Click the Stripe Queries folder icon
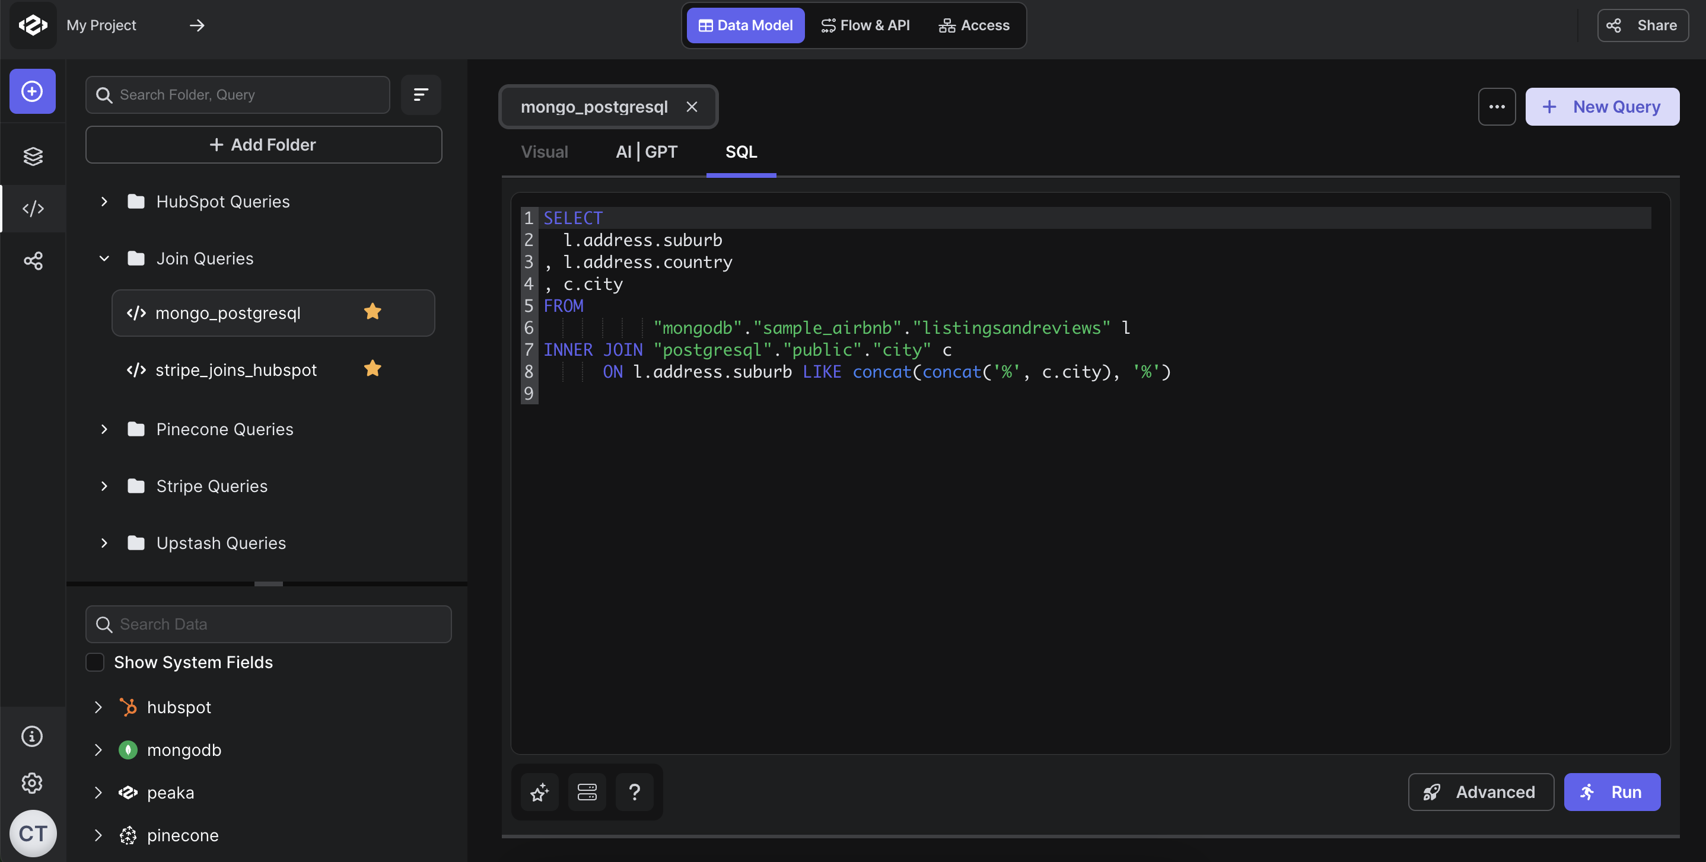This screenshot has height=862, width=1706. coord(136,486)
